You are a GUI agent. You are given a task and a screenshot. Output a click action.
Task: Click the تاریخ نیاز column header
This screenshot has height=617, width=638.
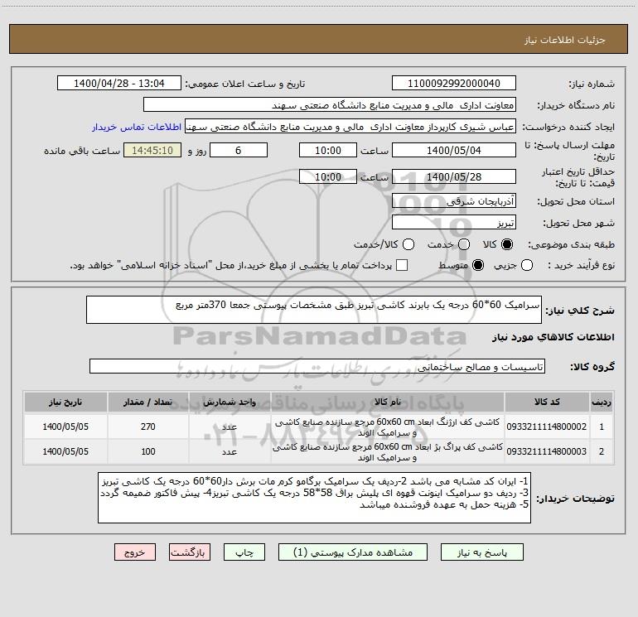click(x=65, y=402)
